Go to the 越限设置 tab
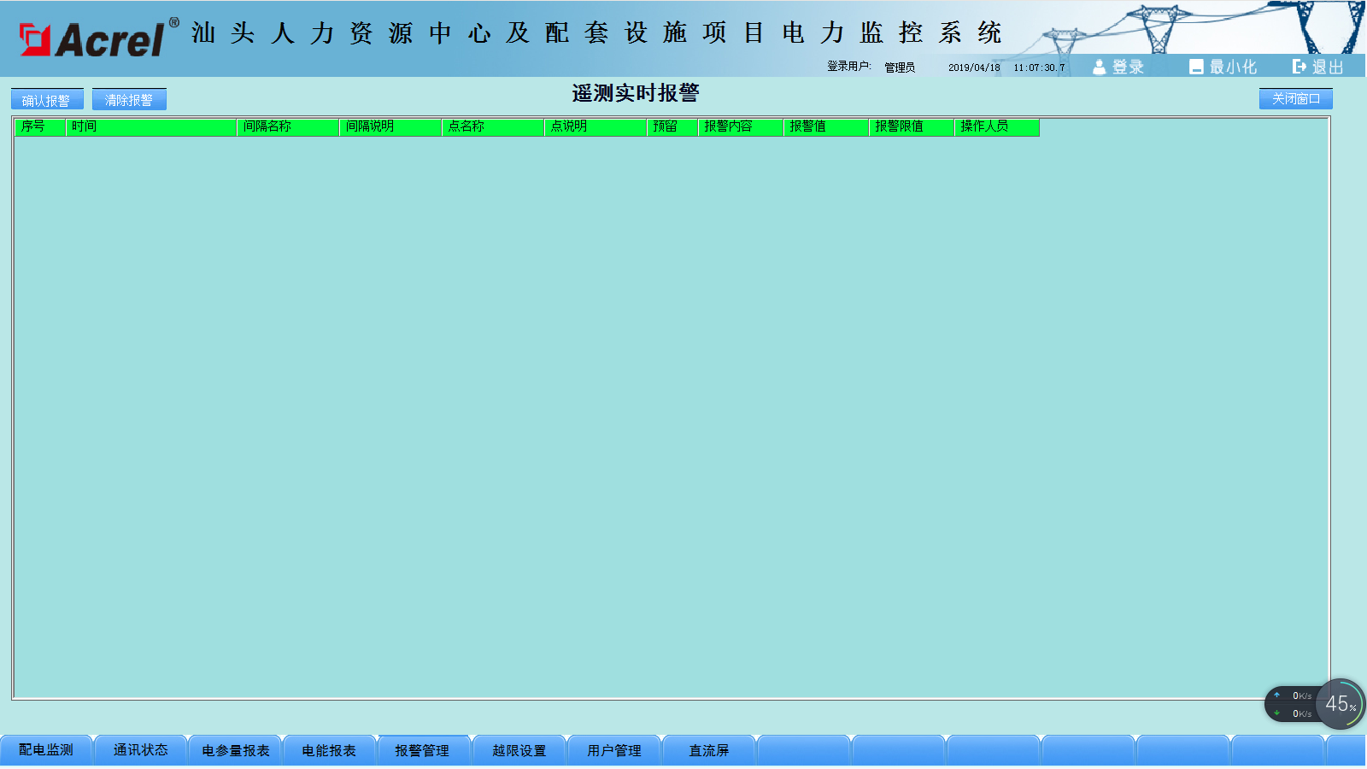 [519, 750]
